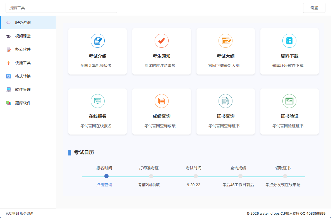
Task: Click the 快捷工具 lightning icon
Action: (x=9, y=63)
